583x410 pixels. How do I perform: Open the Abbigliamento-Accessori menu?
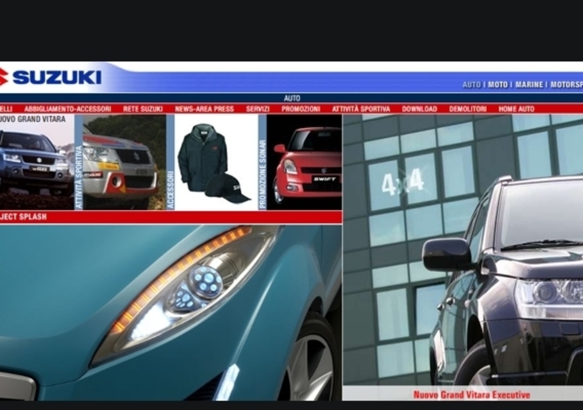tap(68, 109)
